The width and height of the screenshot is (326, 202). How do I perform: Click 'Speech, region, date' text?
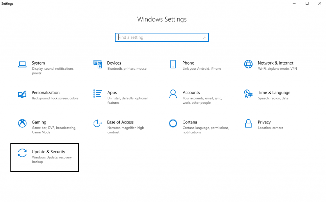point(273,98)
